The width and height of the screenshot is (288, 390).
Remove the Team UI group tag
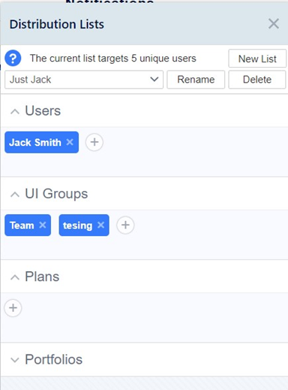coord(43,225)
